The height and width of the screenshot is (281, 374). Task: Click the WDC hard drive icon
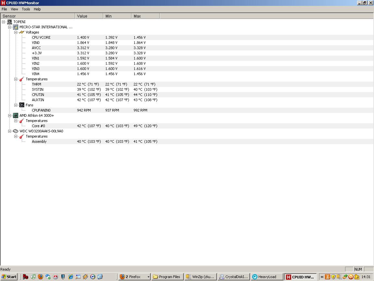[16, 131]
